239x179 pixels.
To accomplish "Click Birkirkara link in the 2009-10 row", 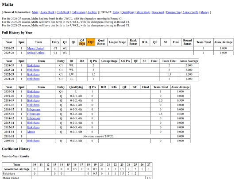I will [x=33, y=141].
